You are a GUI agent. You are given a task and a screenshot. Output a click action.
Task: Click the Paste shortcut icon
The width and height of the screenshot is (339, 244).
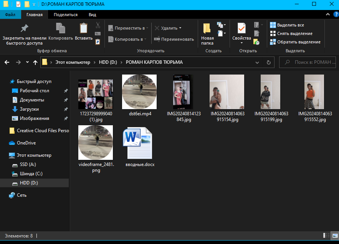(98, 41)
